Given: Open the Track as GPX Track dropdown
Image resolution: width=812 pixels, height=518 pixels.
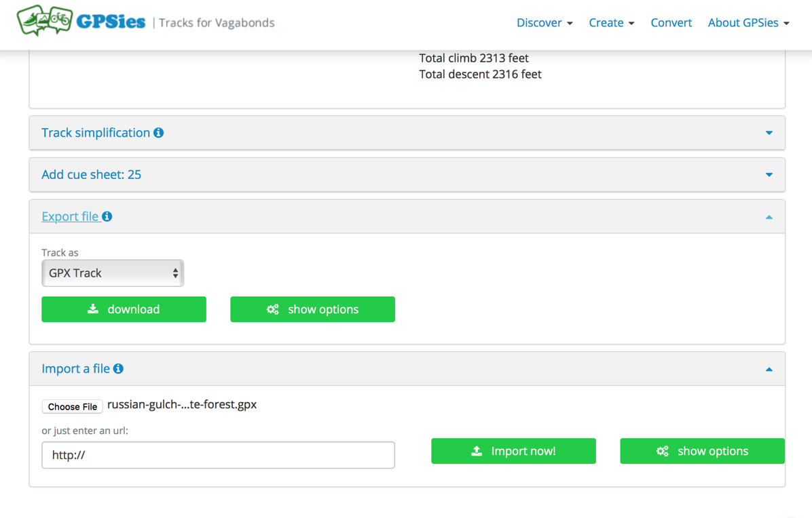Looking at the screenshot, I should 113,273.
